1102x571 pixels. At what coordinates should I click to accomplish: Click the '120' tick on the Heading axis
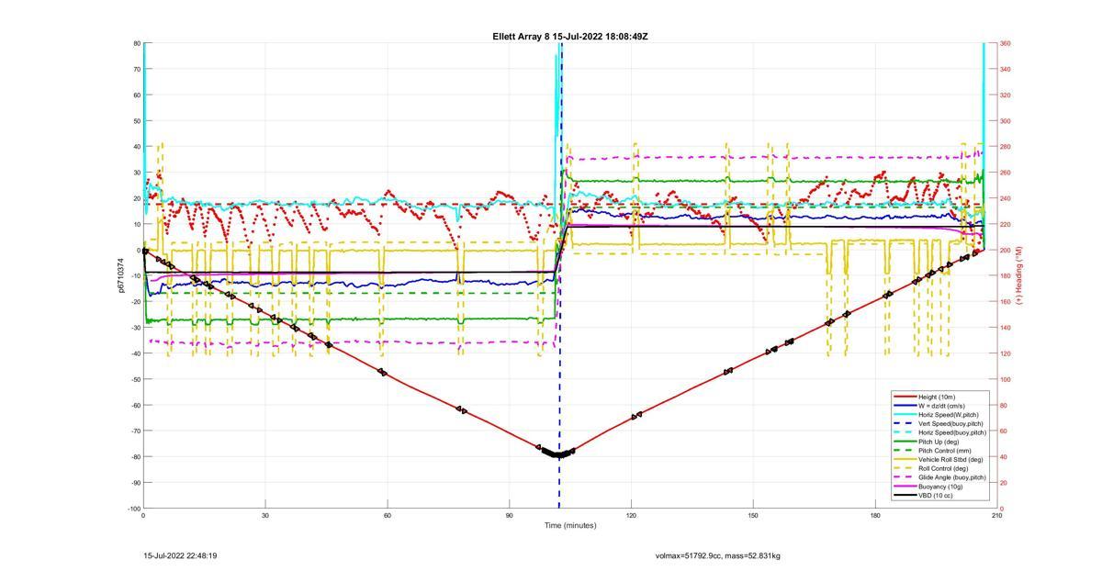click(1006, 353)
